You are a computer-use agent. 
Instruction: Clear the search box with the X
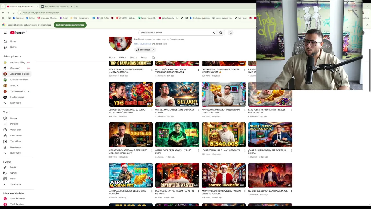[x=214, y=33]
